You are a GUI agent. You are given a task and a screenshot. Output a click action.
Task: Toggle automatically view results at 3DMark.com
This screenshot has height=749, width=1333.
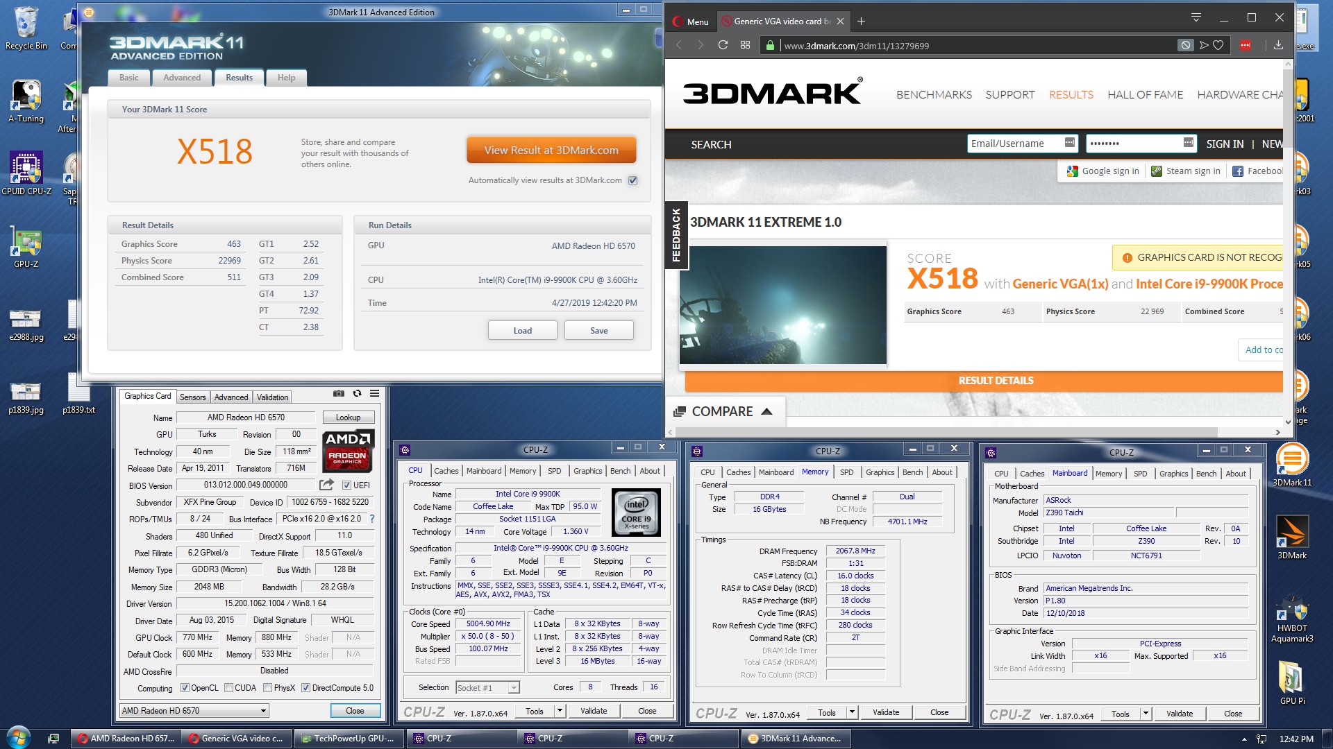pyautogui.click(x=632, y=180)
